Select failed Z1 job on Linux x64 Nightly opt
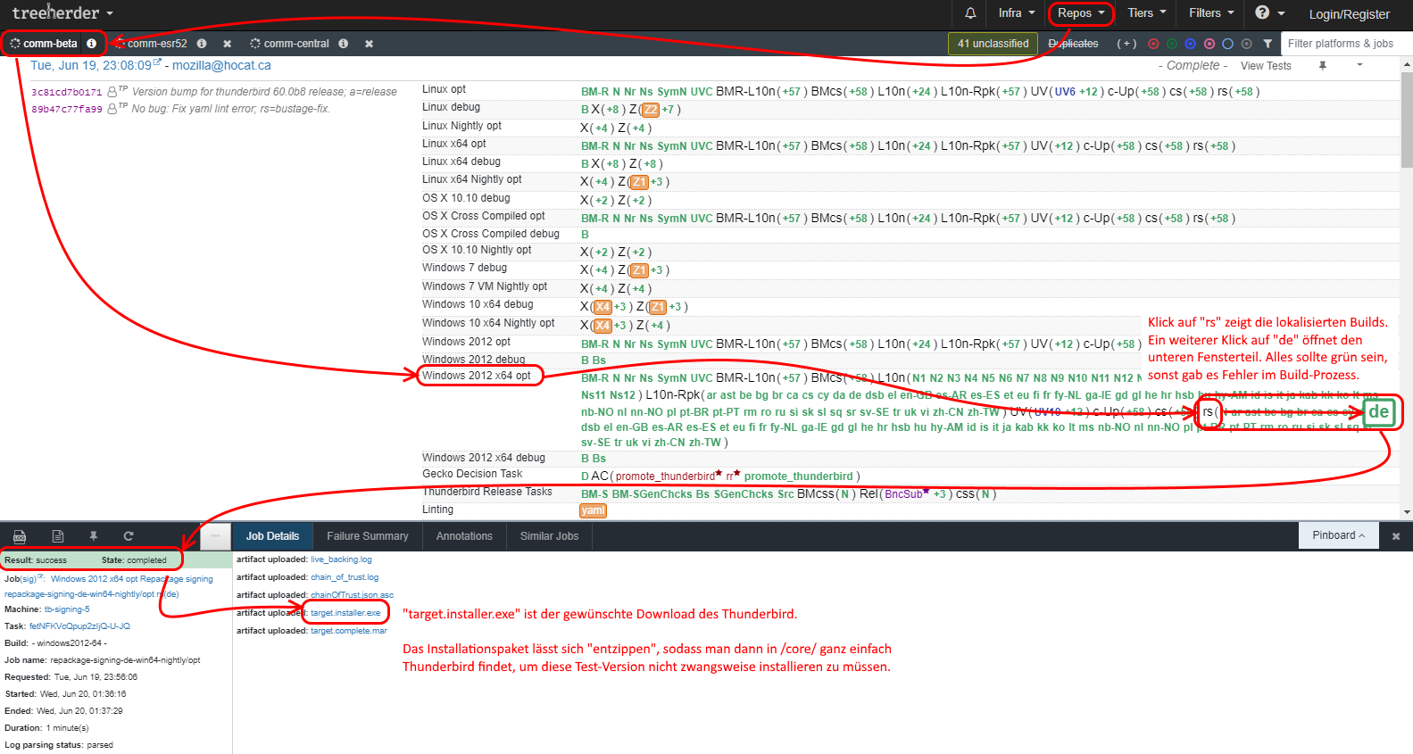1413x754 pixels. point(639,182)
